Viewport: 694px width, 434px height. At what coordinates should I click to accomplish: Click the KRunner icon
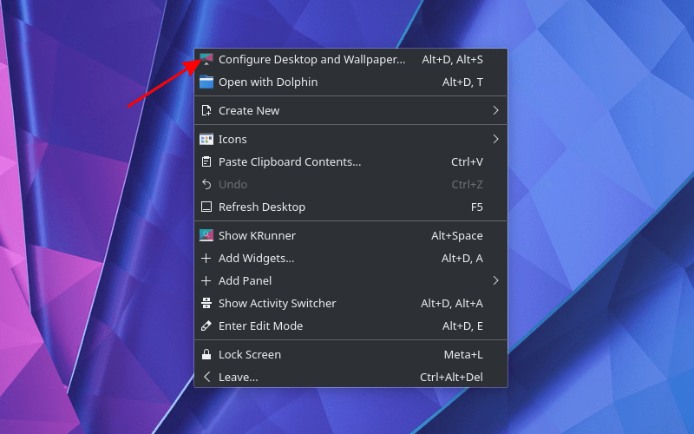coord(206,235)
